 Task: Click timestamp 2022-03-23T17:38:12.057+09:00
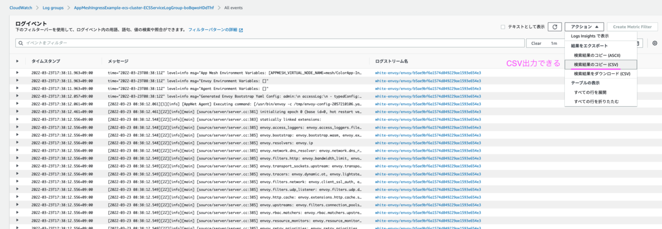click(x=62, y=95)
